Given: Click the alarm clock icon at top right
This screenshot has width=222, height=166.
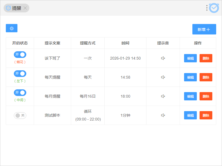Looking at the screenshot, I should click(214, 8).
